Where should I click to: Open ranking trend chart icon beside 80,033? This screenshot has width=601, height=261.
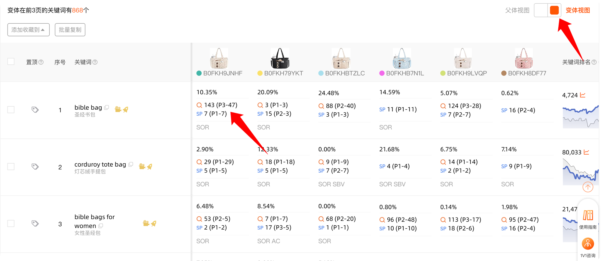[586, 152]
